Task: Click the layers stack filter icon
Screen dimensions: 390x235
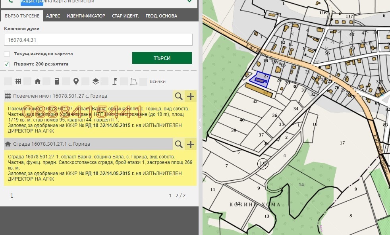Action: (x=95, y=81)
